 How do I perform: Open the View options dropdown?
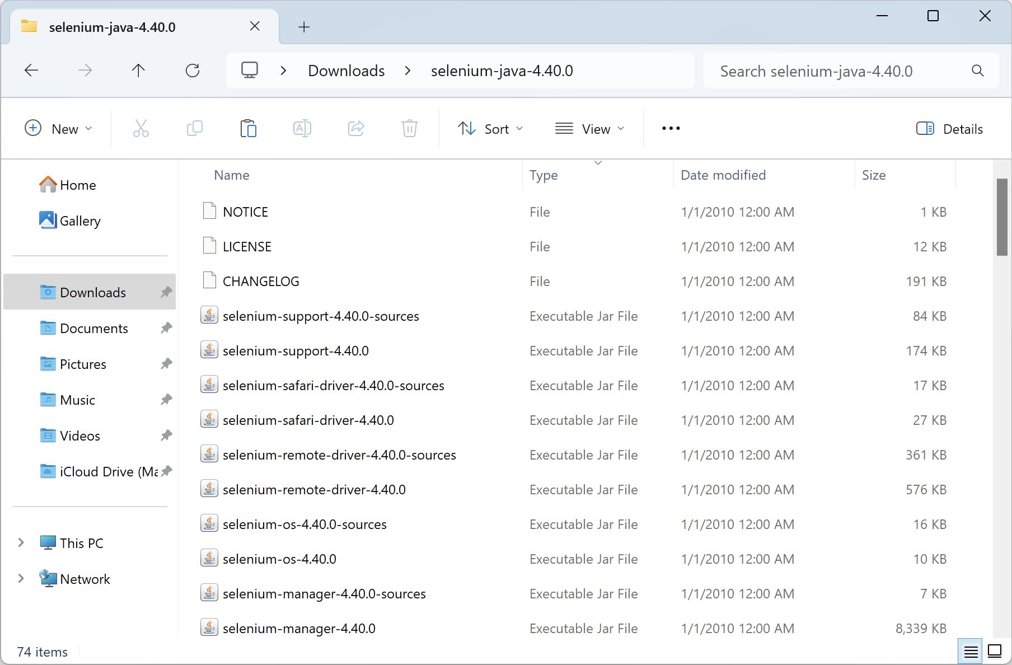click(x=590, y=128)
